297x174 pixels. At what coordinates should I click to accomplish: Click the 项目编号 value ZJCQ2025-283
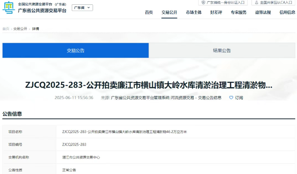(74, 144)
